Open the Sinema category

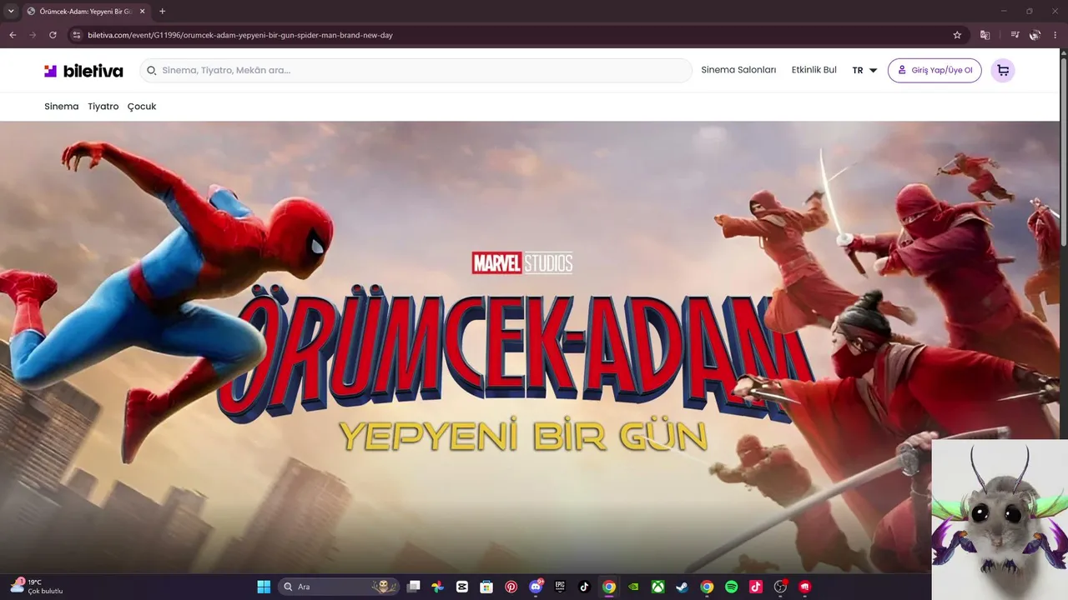pos(62,107)
